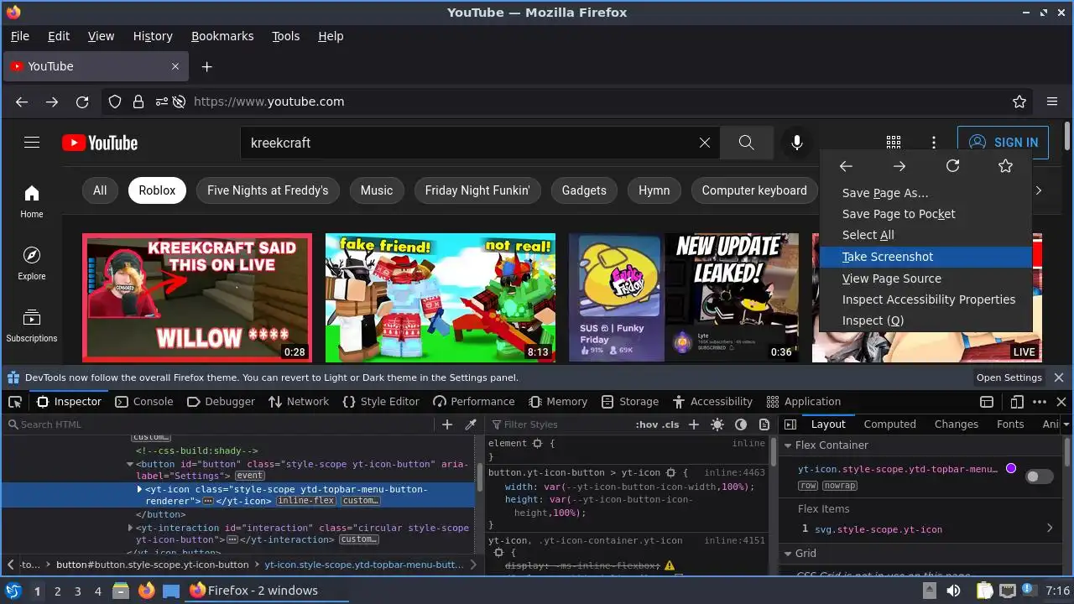
Task: Toggle the flexbox overlay switch
Action: (x=1040, y=476)
